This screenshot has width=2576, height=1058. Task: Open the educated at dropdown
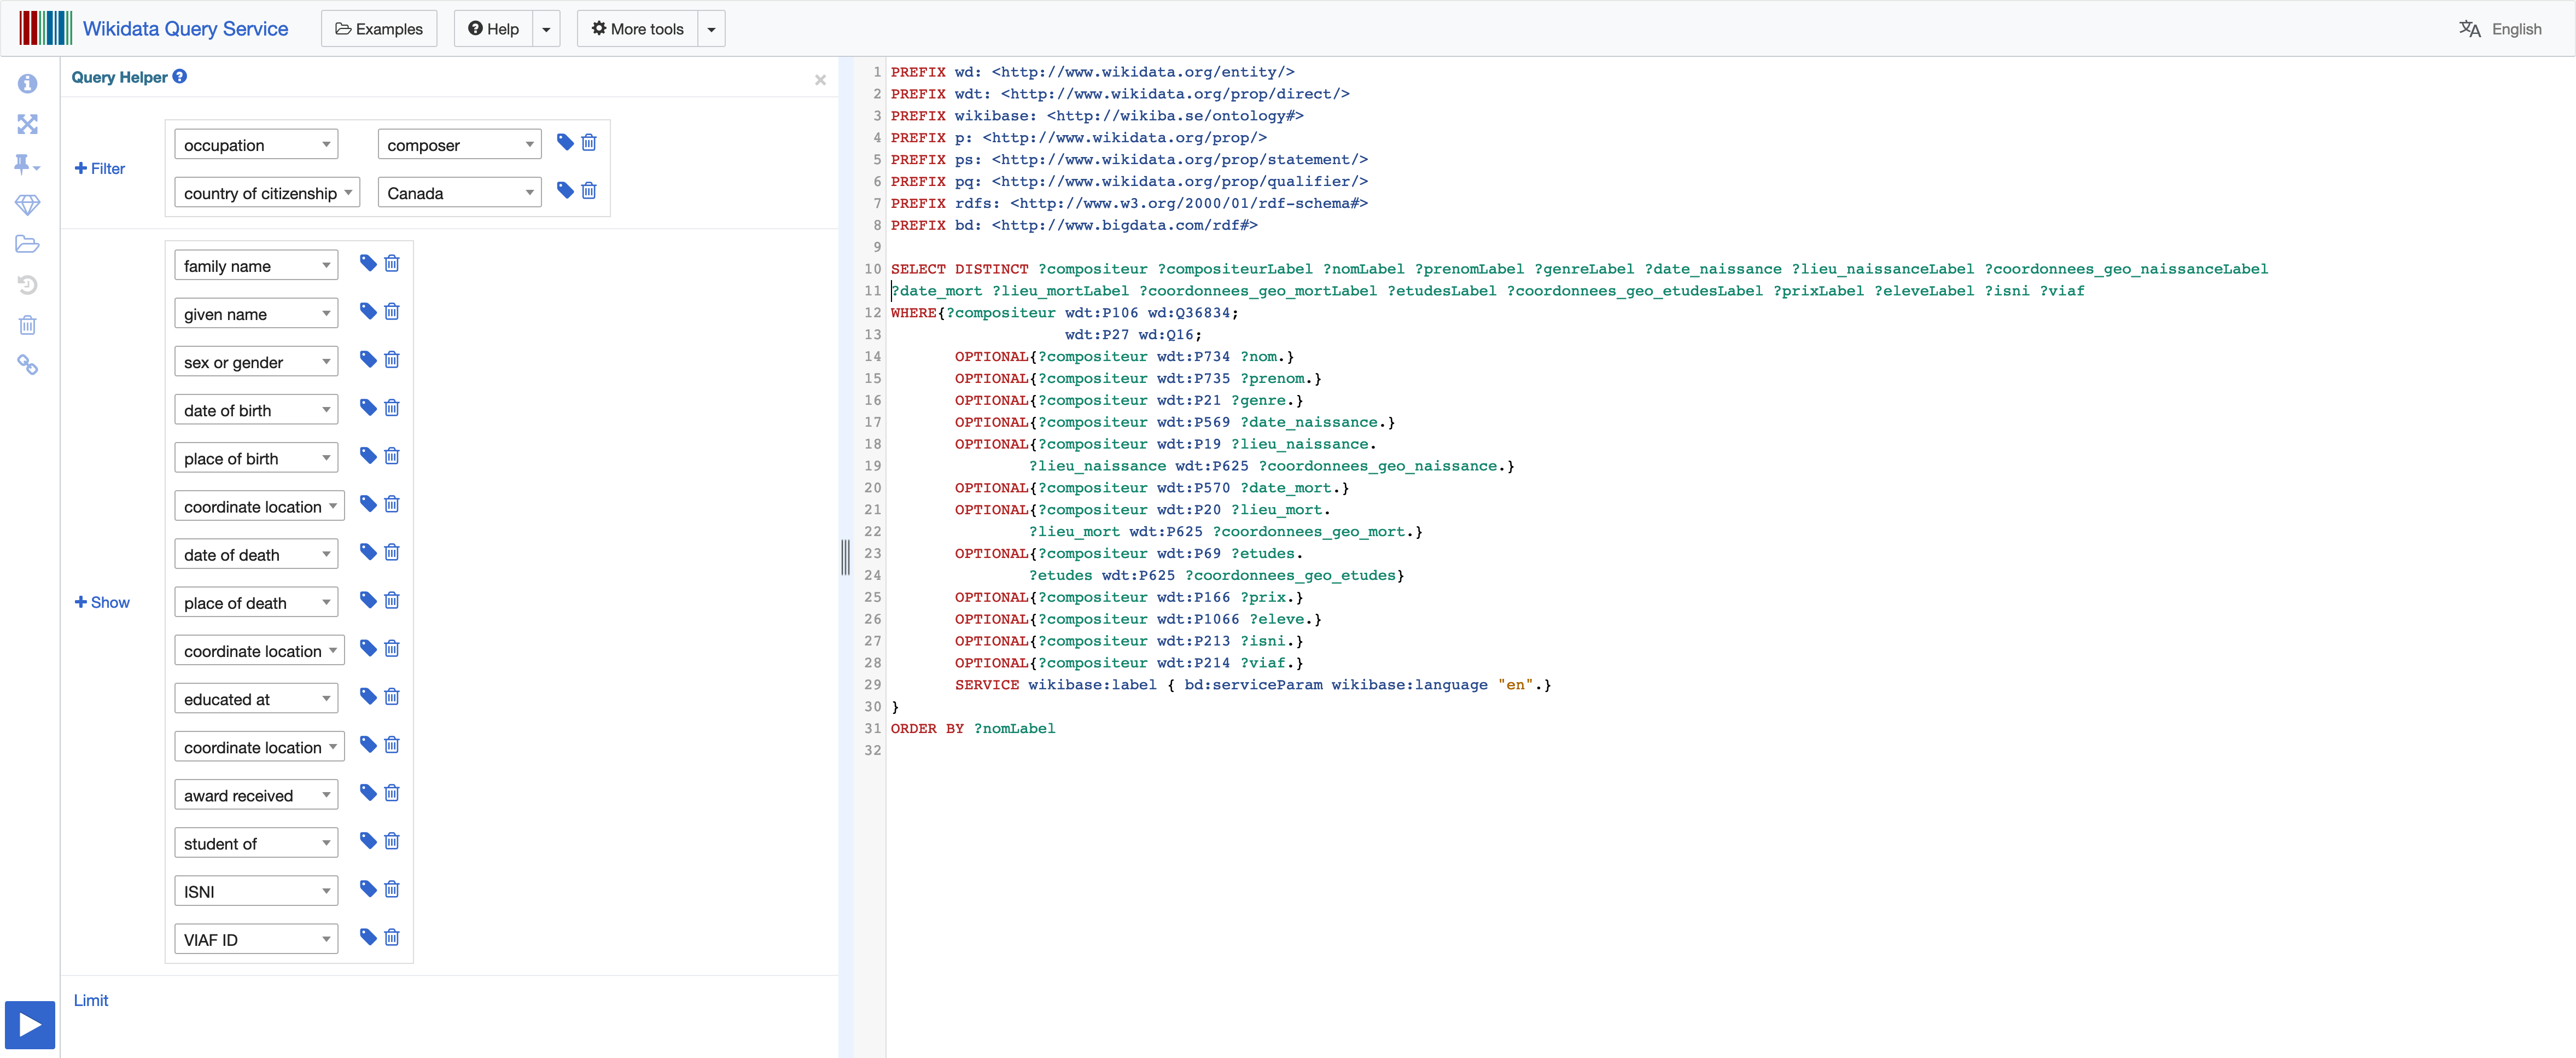pos(256,699)
